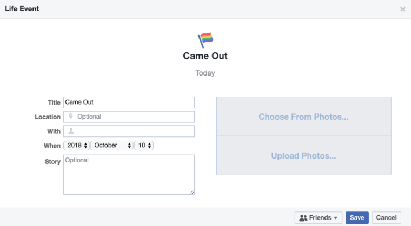Screen dimensions: 411x226
Task: Open the day 10 dropdown
Action: 144,146
